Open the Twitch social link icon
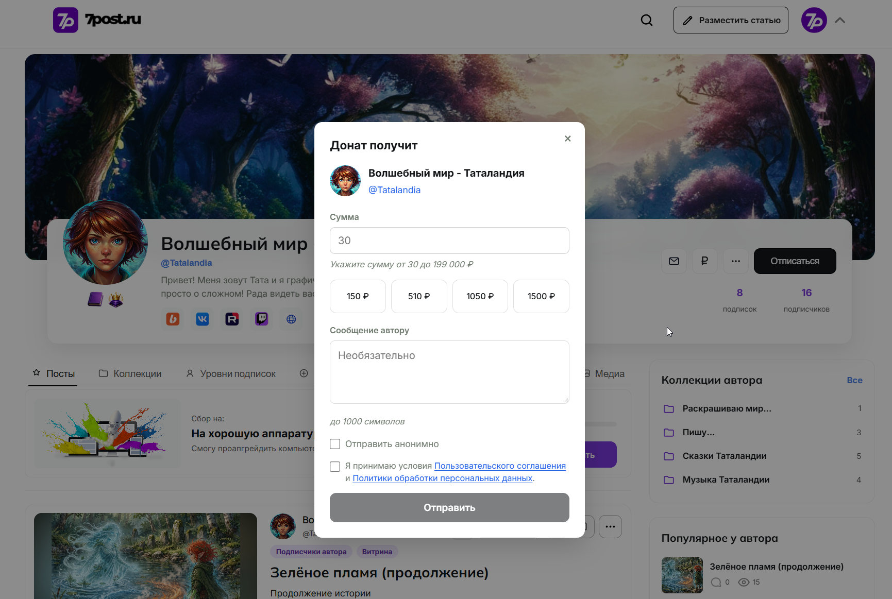The height and width of the screenshot is (599, 892). point(262,319)
